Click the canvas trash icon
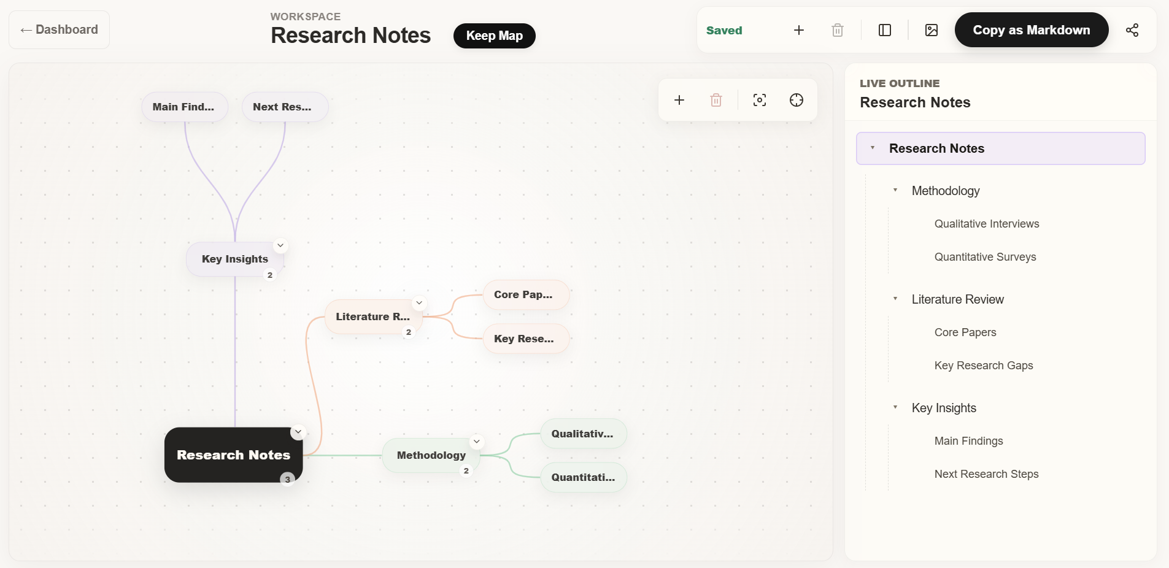The width and height of the screenshot is (1169, 568). pyautogui.click(x=716, y=100)
